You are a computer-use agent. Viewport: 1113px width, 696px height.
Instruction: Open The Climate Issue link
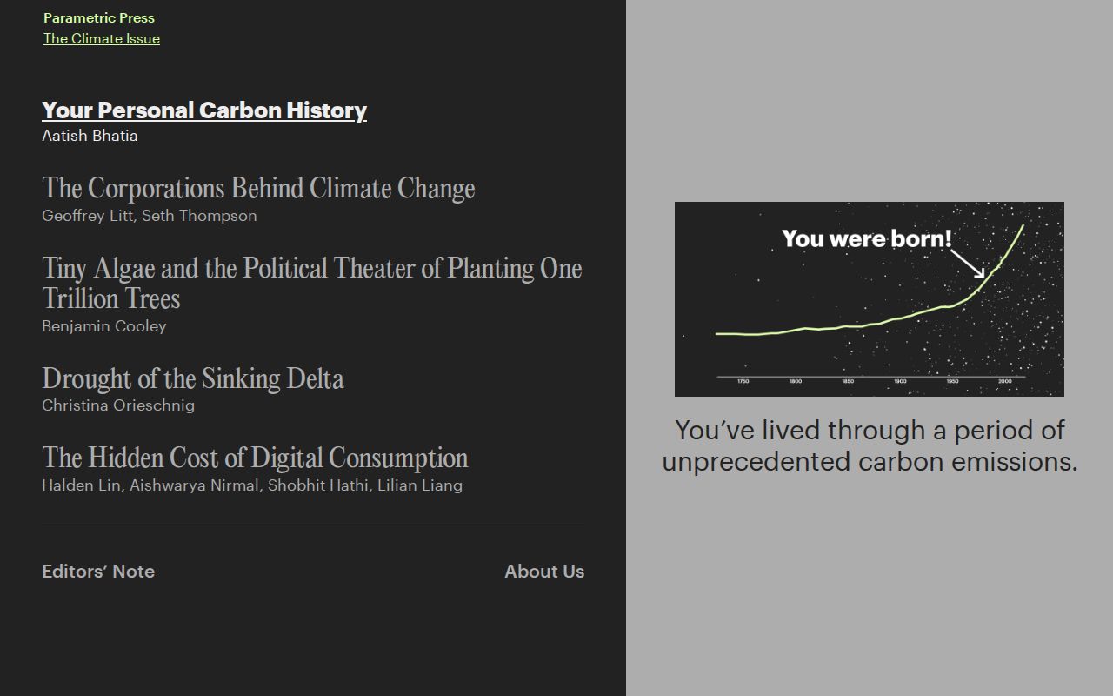point(102,38)
